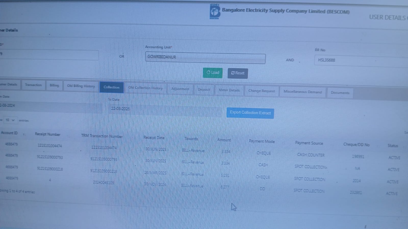Select receipt date 26/MAR/2025 cell
408x229 pixels.
point(155,173)
